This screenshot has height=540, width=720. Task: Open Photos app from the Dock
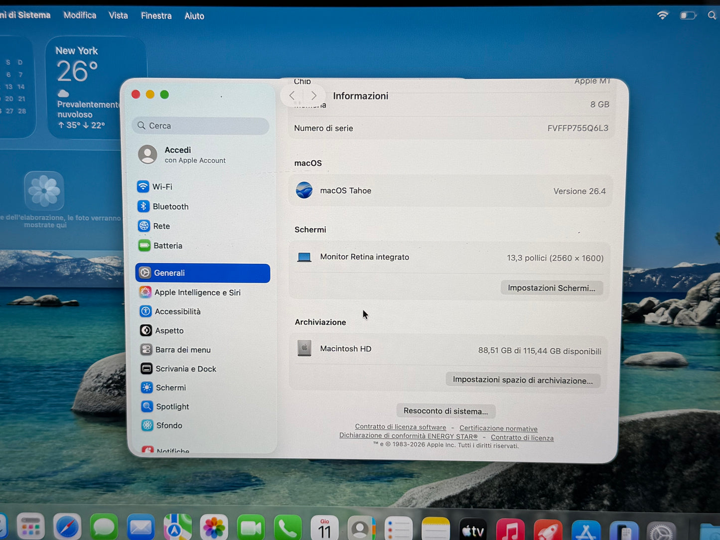(x=214, y=528)
